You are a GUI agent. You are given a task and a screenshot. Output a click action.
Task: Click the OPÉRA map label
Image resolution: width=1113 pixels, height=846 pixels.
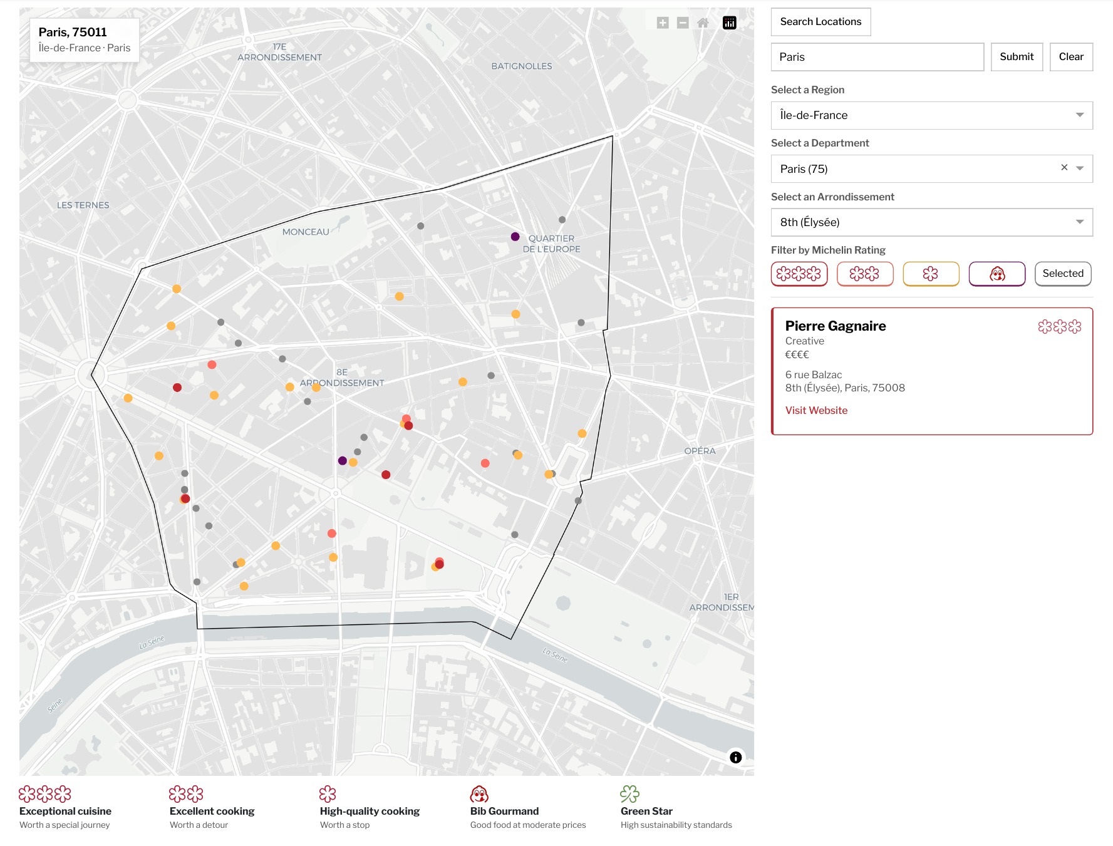(x=700, y=451)
